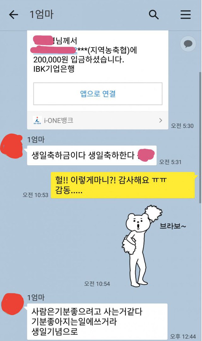Select the 생일축하금이다 message bubble
Viewport: 202px width, 341px height.
pyautogui.click(x=92, y=155)
